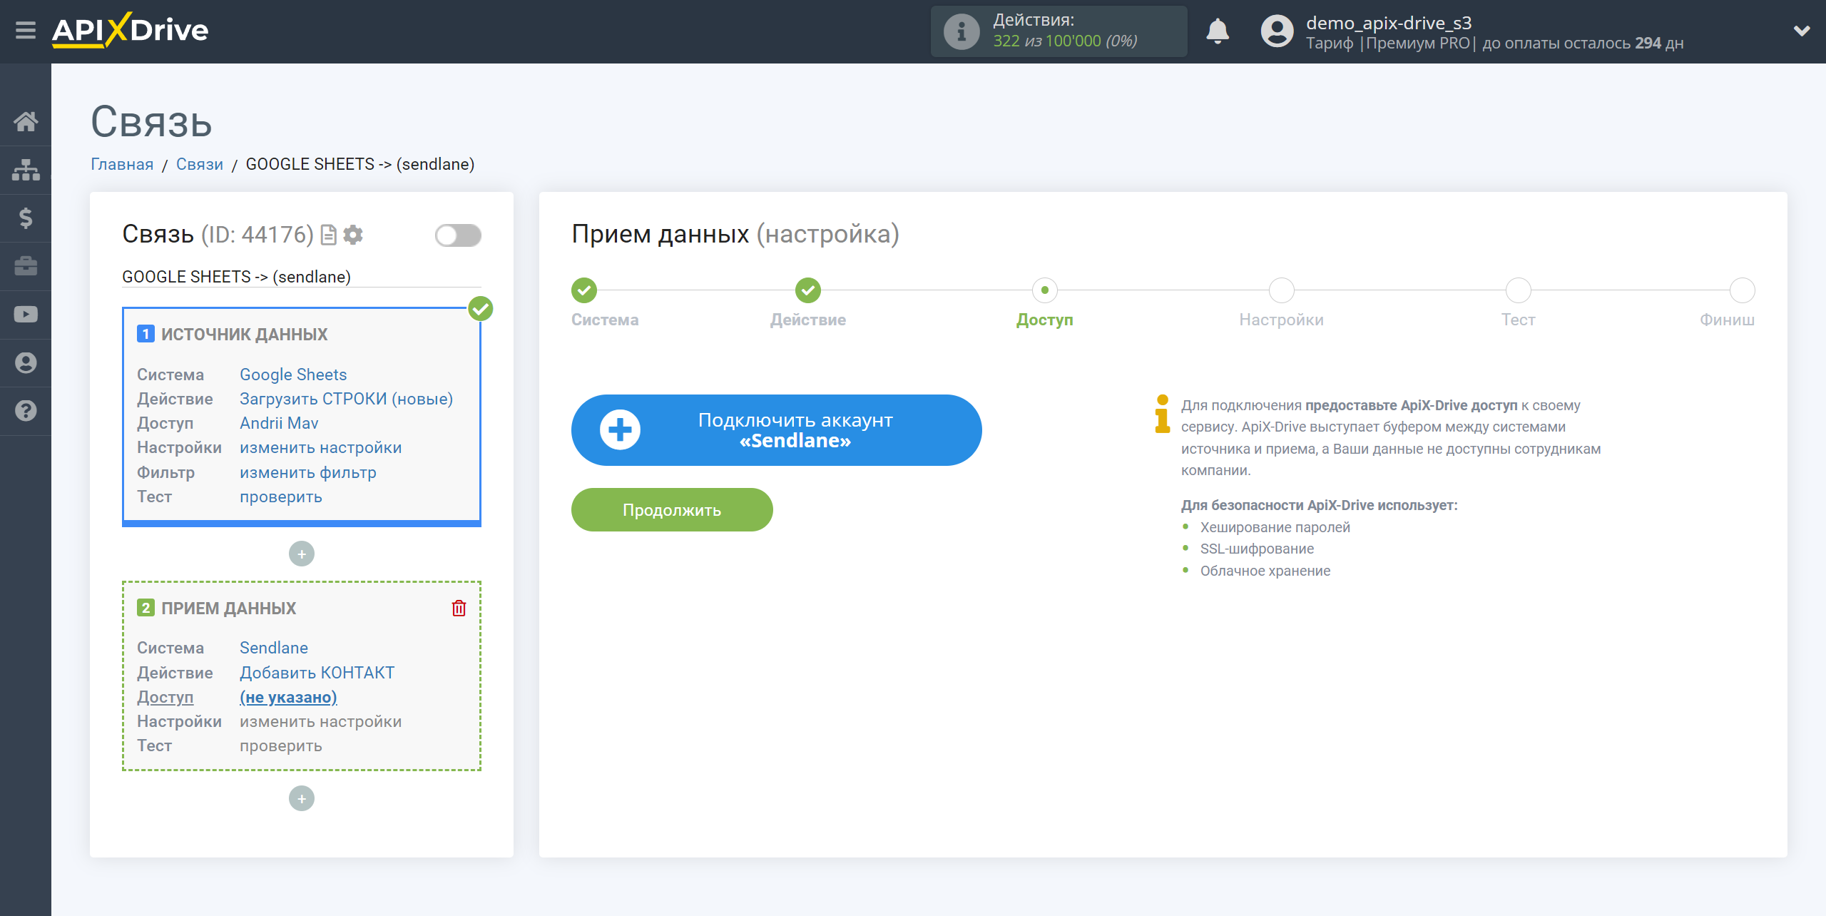This screenshot has width=1826, height=916.
Task: Select the 'Связи' breadcrumb navigation link
Action: (198, 163)
